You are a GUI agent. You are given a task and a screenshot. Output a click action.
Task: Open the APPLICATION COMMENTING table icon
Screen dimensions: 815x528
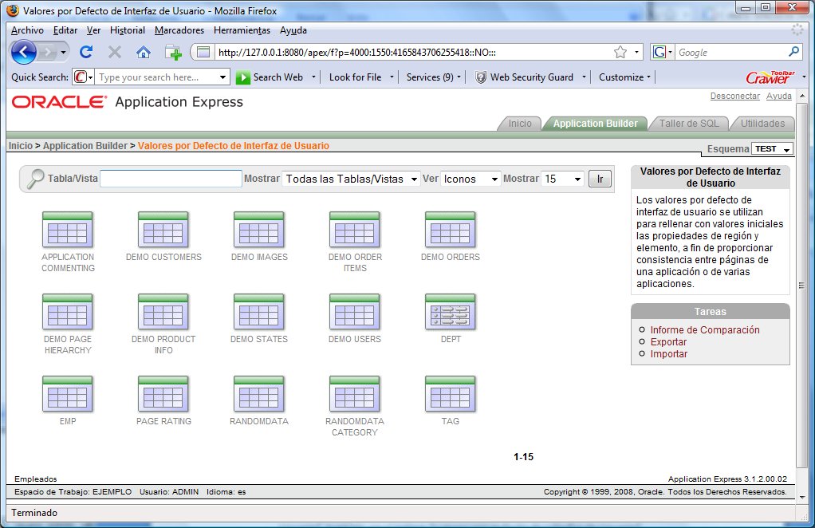click(68, 230)
